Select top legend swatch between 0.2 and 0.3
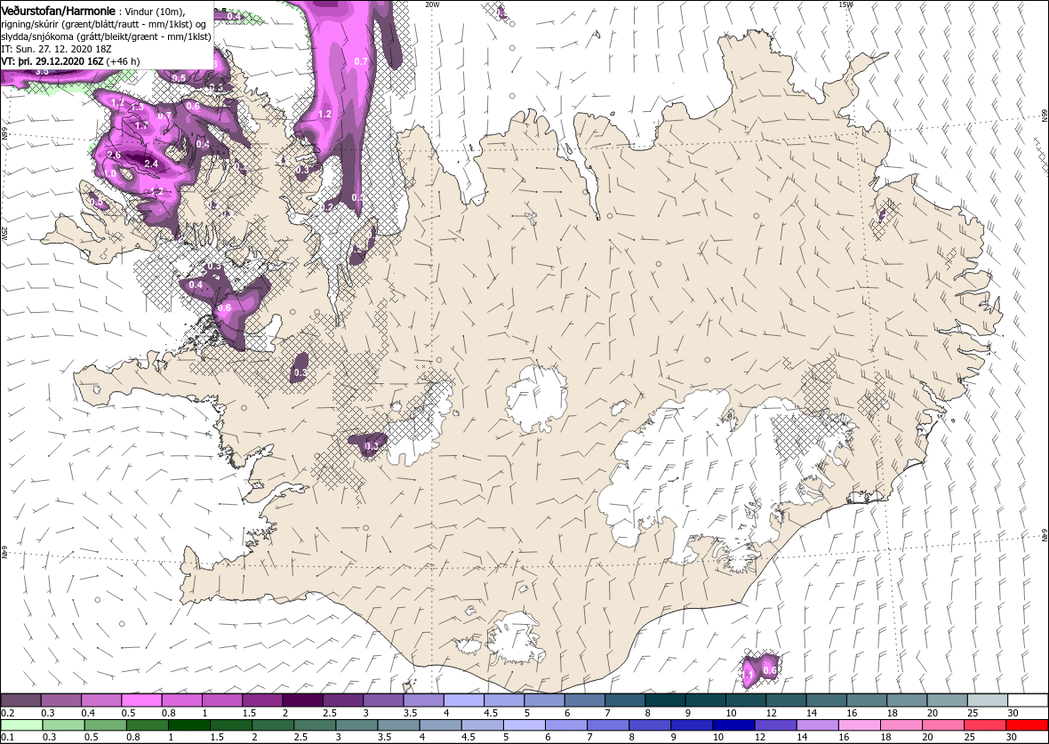 [21, 700]
